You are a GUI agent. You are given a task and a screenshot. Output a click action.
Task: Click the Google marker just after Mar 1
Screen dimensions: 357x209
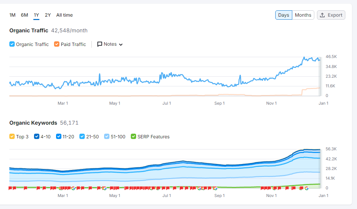click(73, 188)
